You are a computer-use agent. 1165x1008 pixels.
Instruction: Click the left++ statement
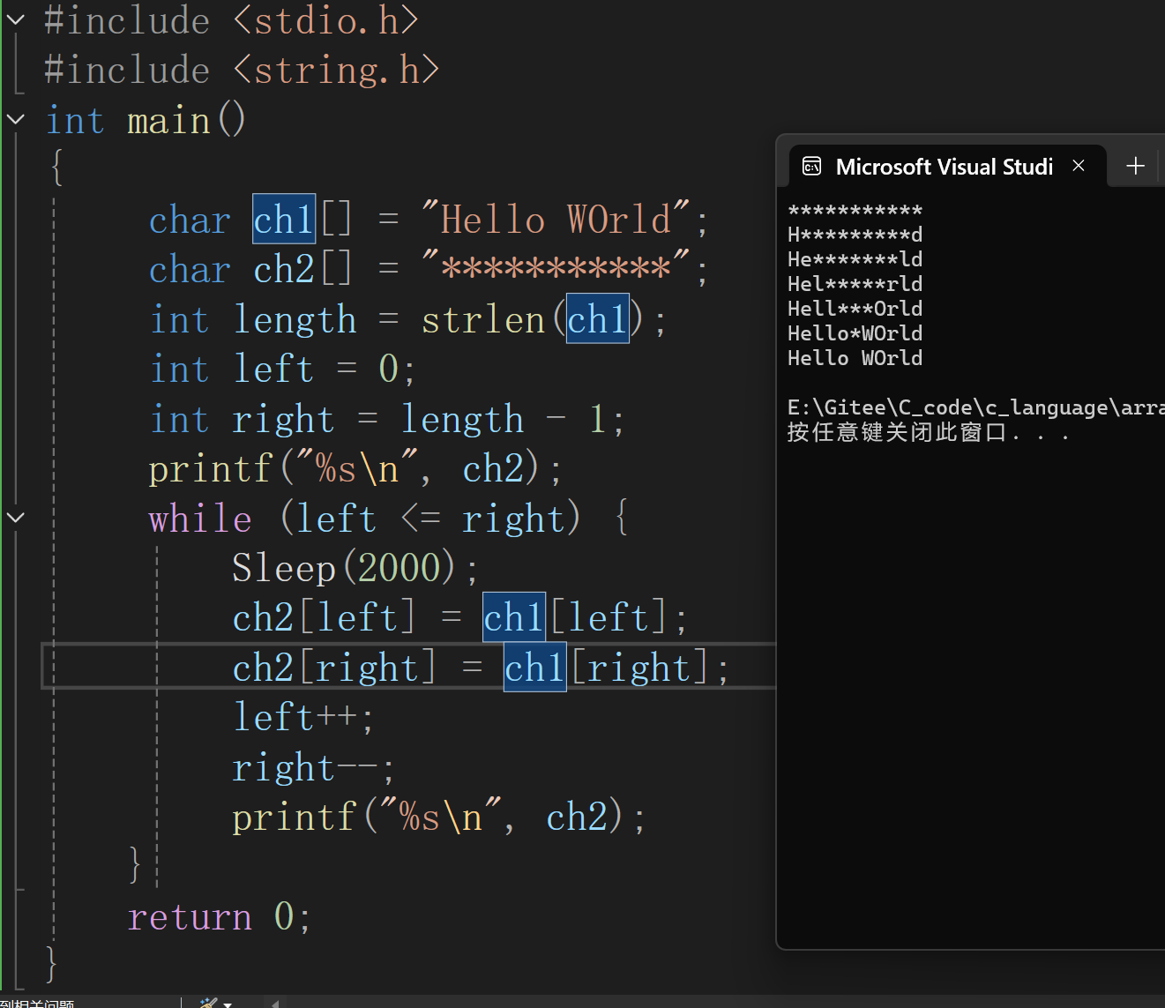(303, 717)
